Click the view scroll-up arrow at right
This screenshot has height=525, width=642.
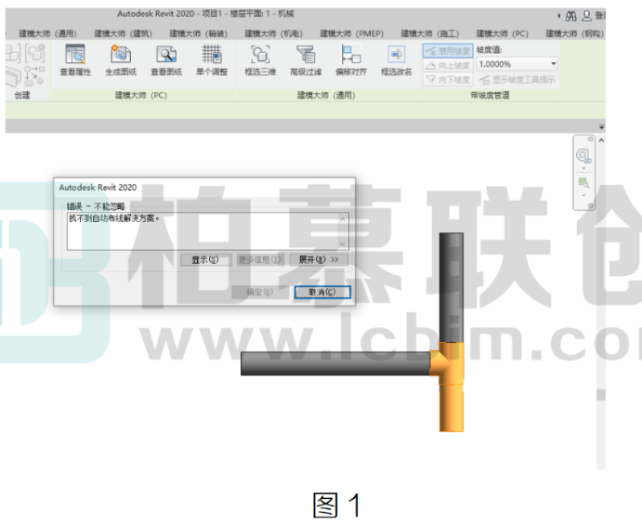point(601,140)
